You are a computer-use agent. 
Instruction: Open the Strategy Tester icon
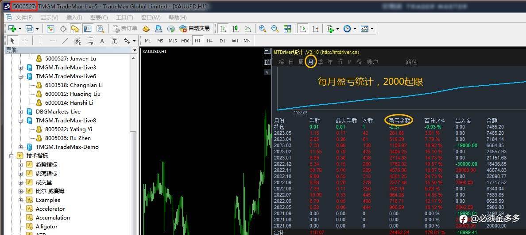[100, 29]
